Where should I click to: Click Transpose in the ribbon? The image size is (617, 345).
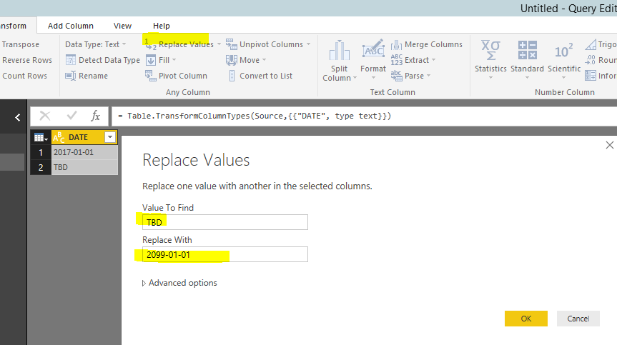pos(21,44)
